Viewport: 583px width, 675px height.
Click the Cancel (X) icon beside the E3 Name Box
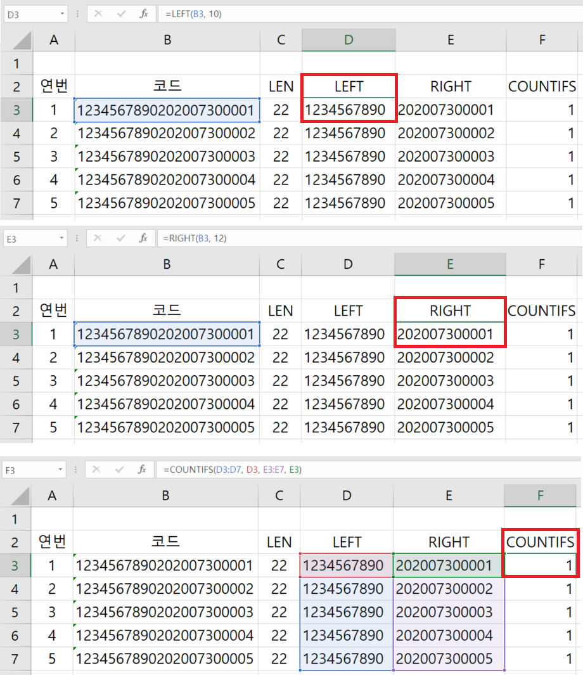tap(98, 238)
